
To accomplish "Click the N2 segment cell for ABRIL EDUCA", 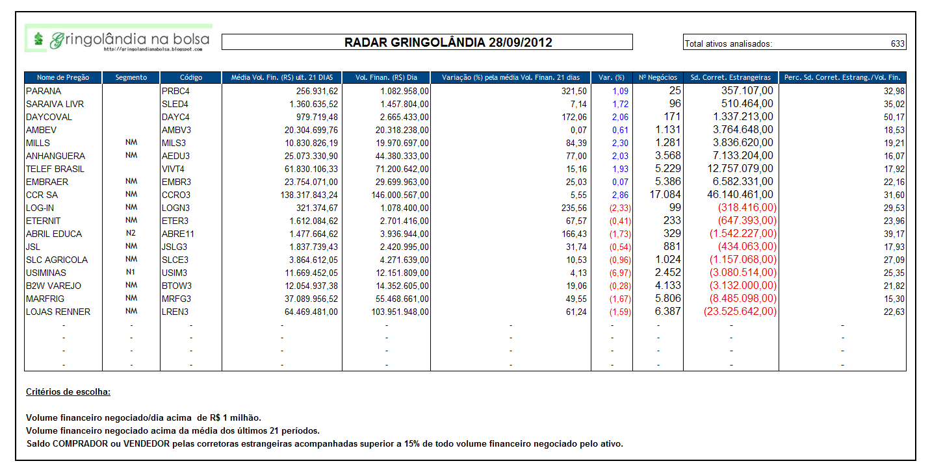I will (x=131, y=233).
